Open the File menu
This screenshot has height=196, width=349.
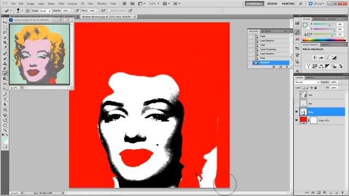click(13, 4)
